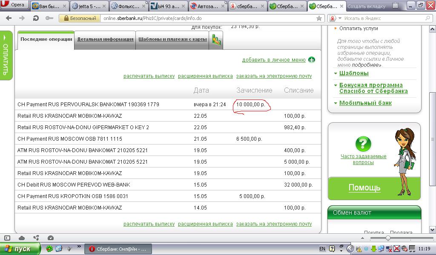Expand the Шаблоны section in sidebar
The height and width of the screenshot is (255, 436).
[353, 73]
